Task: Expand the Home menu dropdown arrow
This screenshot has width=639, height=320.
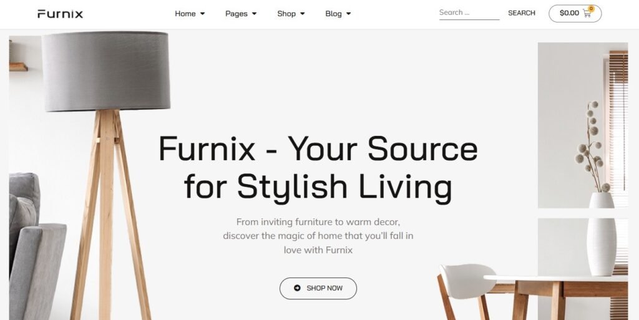Action: tap(203, 14)
